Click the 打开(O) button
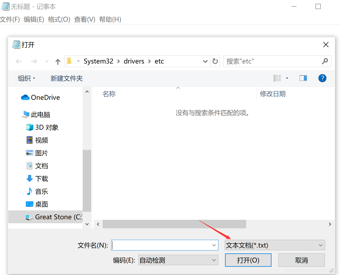Viewport: 340px width, 275px height. [x=248, y=260]
